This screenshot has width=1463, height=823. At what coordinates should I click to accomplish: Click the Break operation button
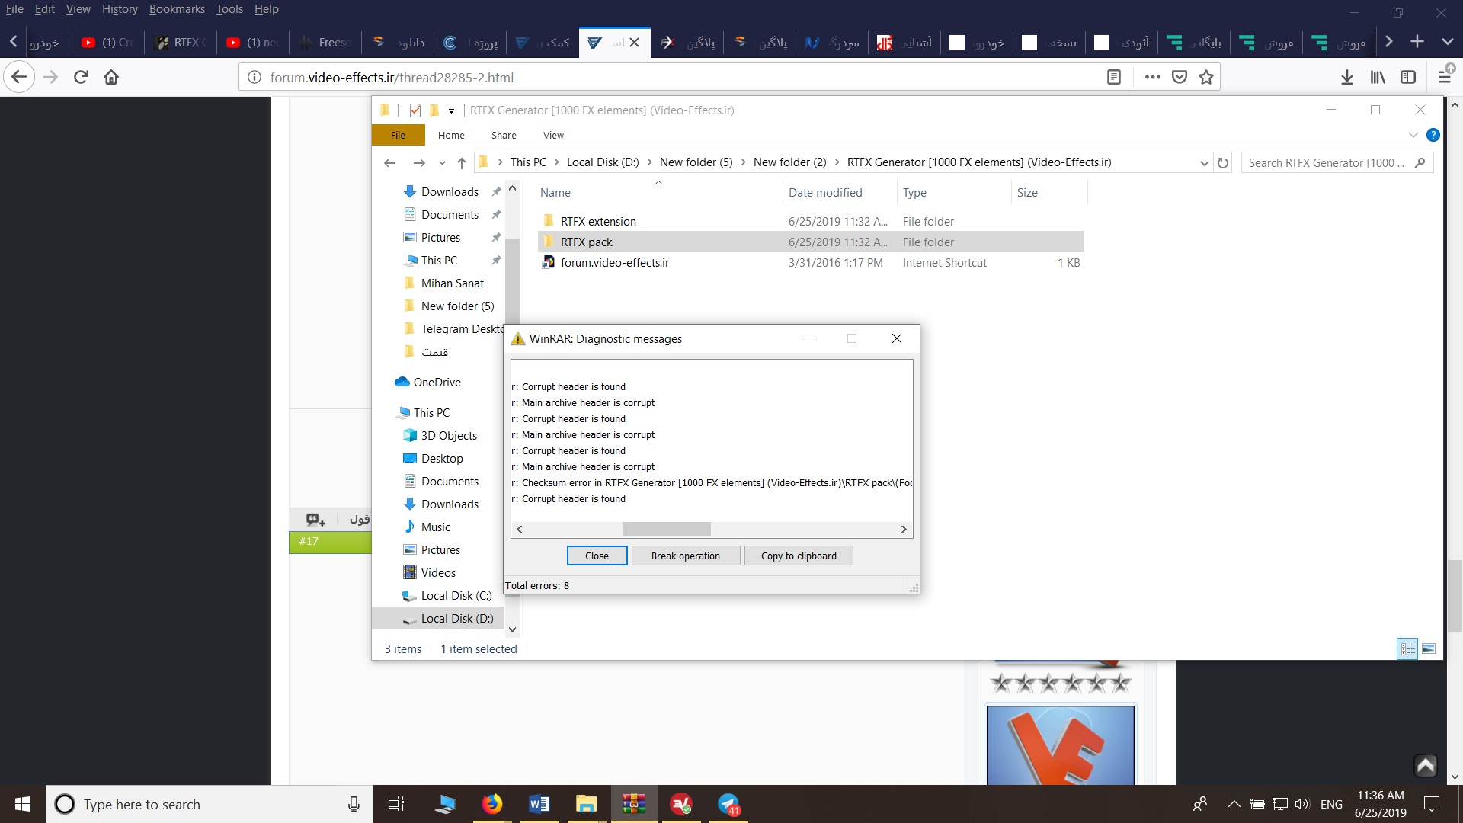pos(685,556)
